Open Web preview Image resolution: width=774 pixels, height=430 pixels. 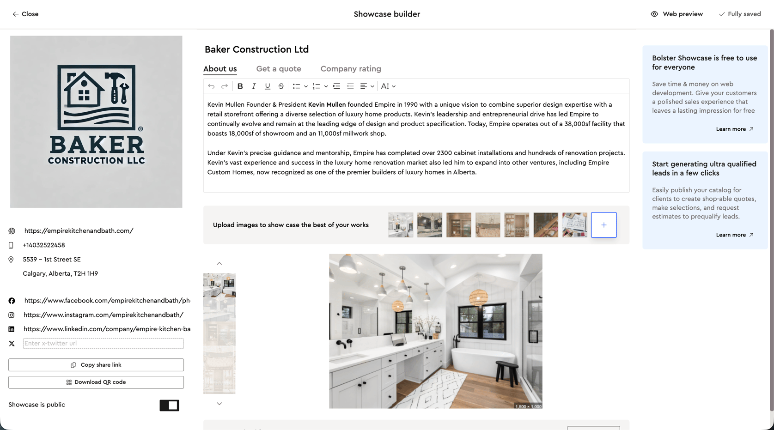(x=676, y=14)
